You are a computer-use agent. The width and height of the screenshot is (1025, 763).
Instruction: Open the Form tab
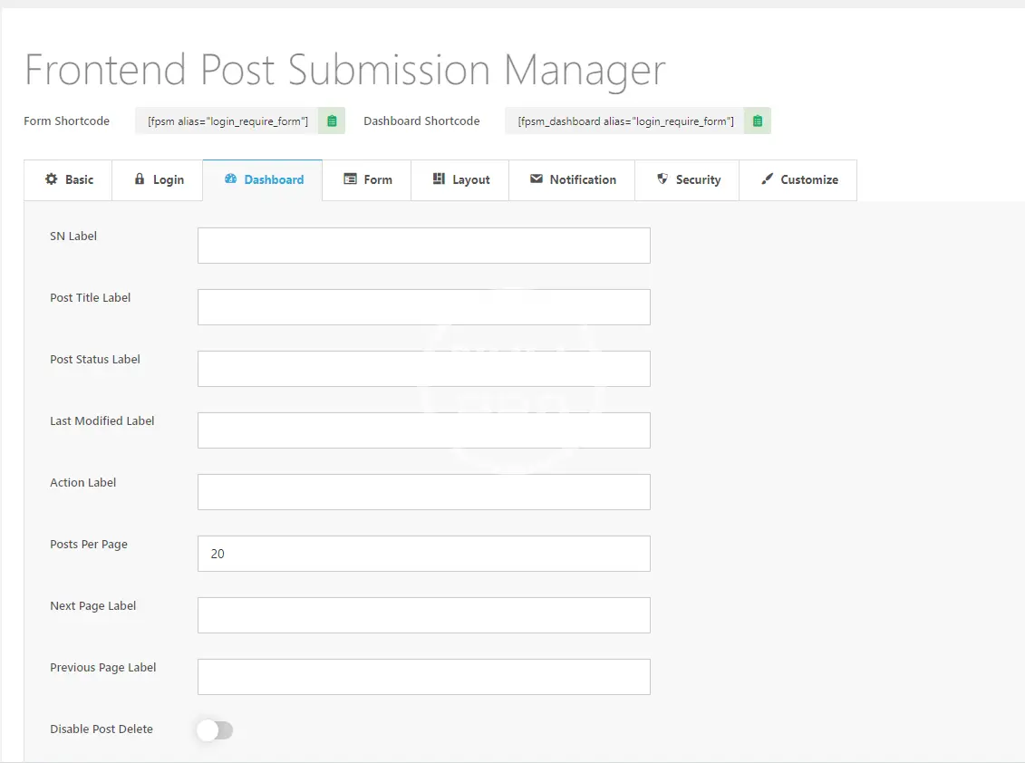coord(367,179)
